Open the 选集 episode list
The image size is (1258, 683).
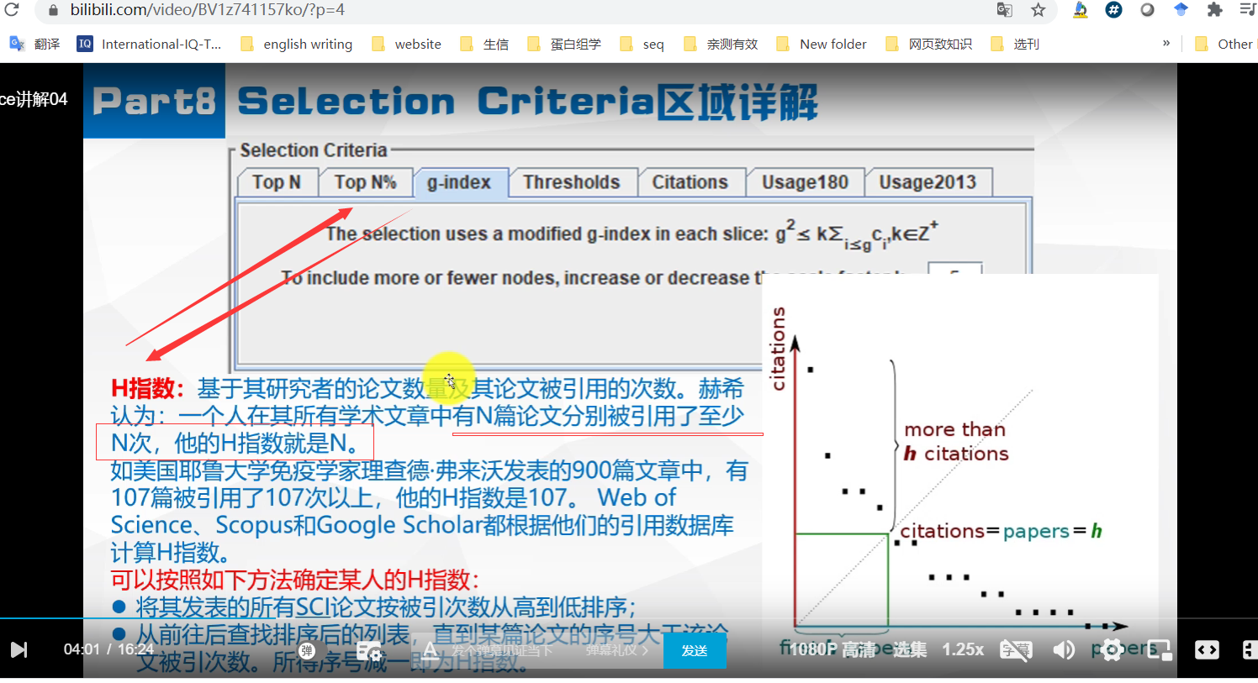click(910, 649)
